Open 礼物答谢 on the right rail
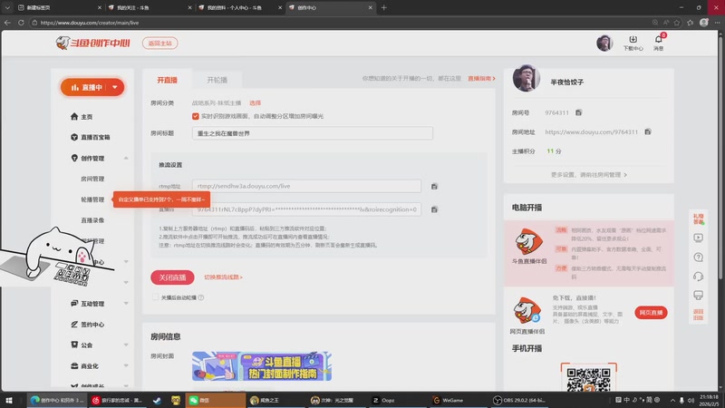This screenshot has width=725, height=408. tap(698, 219)
